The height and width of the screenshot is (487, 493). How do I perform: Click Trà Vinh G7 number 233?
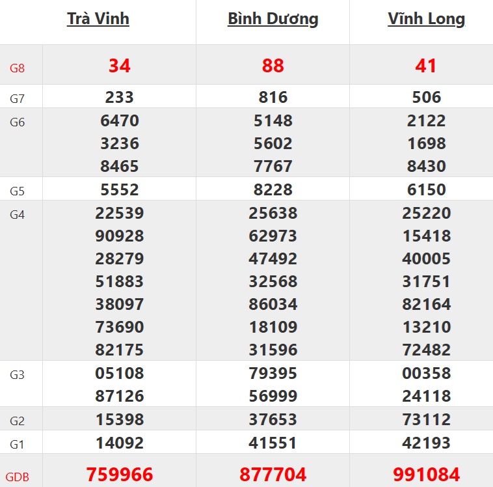click(120, 98)
